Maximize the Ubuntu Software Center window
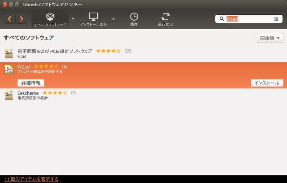This screenshot has height=183, width=287. (17, 4)
